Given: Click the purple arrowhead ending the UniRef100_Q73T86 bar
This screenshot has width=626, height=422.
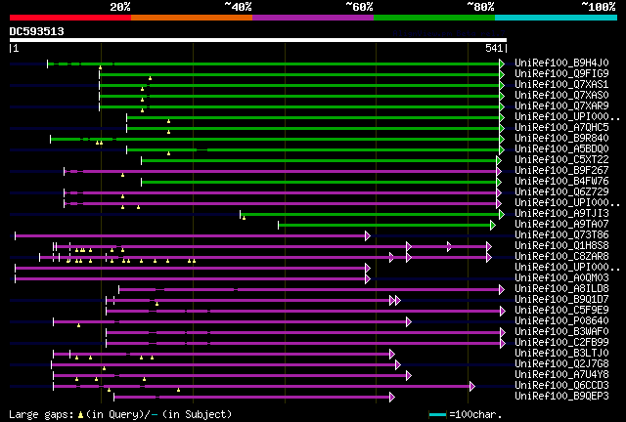Looking at the screenshot, I should [368, 236].
